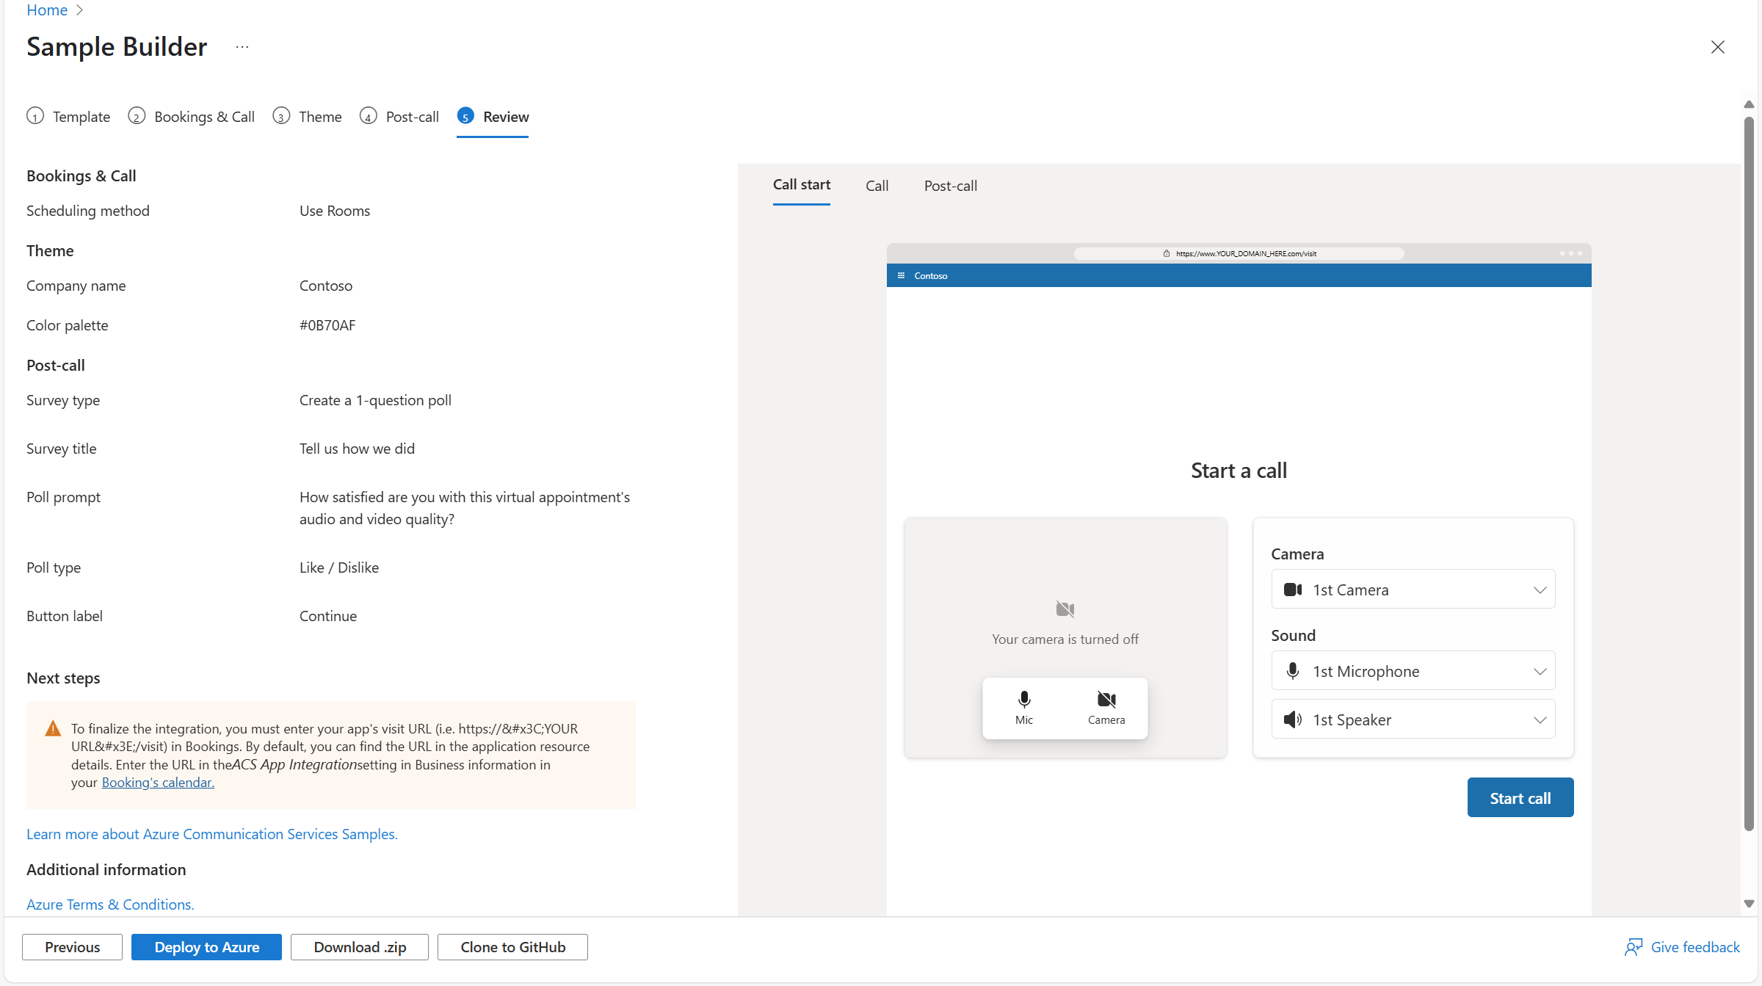Toggle the Camera in the call preview
Screen dimensions: 1762x986
pyautogui.click(x=1106, y=707)
